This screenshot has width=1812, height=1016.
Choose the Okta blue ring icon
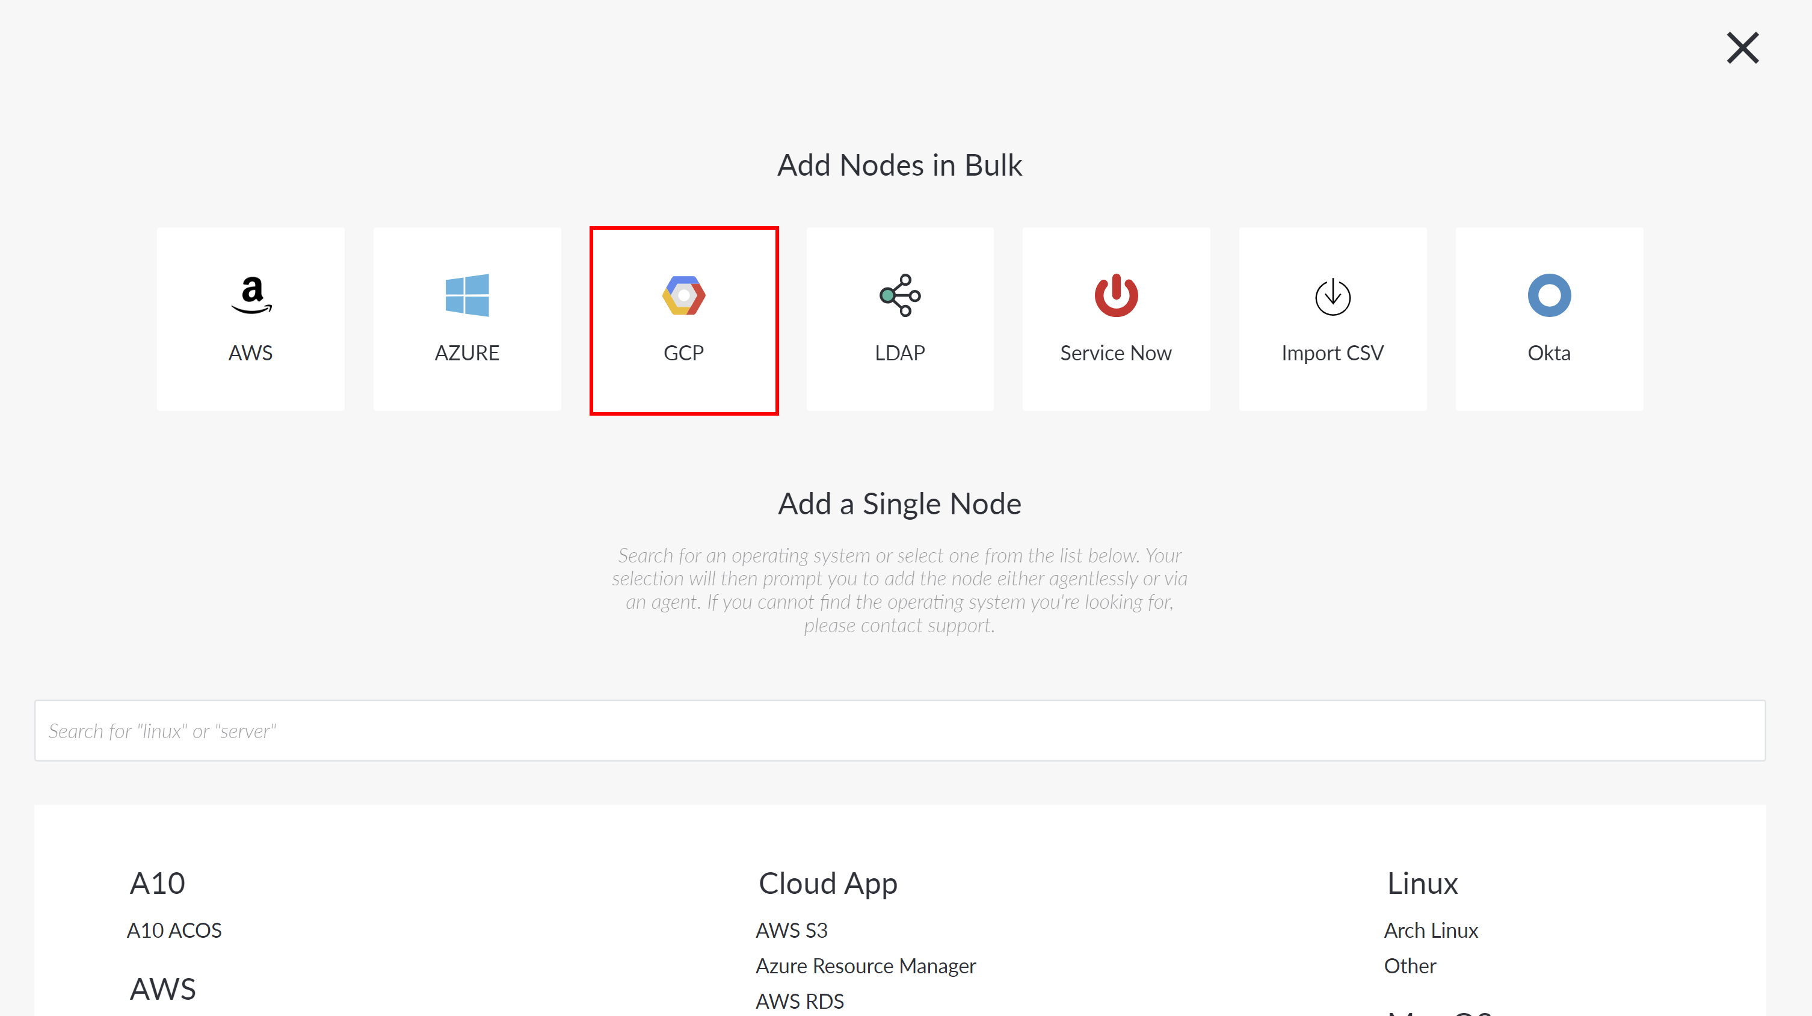tap(1549, 295)
